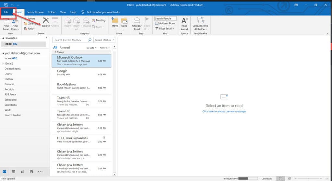Click the Reading view button in status bar

289,179
